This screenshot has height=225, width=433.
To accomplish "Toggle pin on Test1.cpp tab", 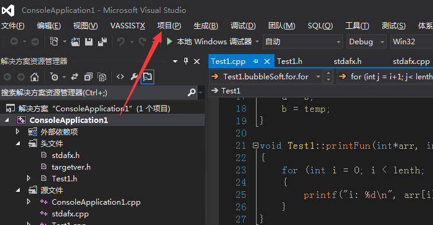I will 255,61.
